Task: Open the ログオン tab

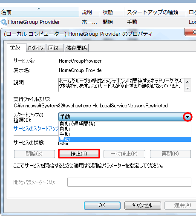Action: (x=36, y=48)
